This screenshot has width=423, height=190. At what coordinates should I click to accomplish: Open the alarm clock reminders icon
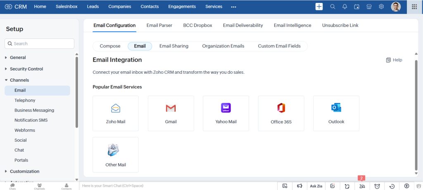(377, 186)
